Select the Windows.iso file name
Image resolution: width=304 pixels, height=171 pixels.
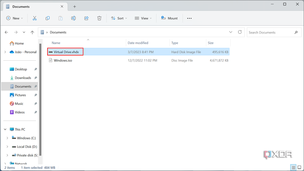click(63, 60)
